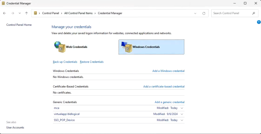Open the mca credential entry
This screenshot has height=134, width=261.
click(x=119, y=108)
